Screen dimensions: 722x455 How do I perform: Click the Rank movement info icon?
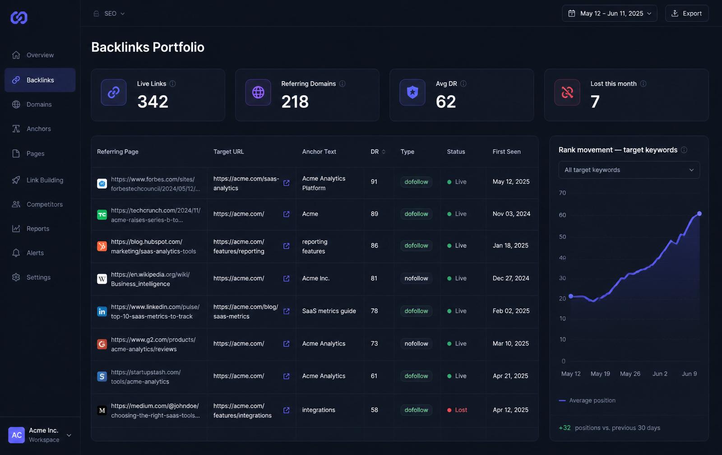684,150
